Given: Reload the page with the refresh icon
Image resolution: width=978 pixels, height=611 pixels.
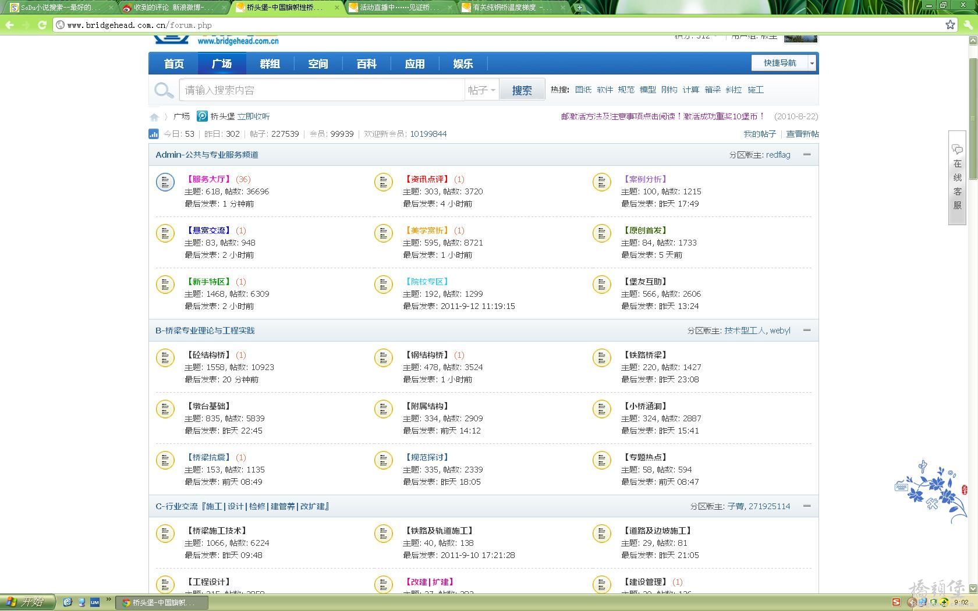Looking at the screenshot, I should coord(42,25).
